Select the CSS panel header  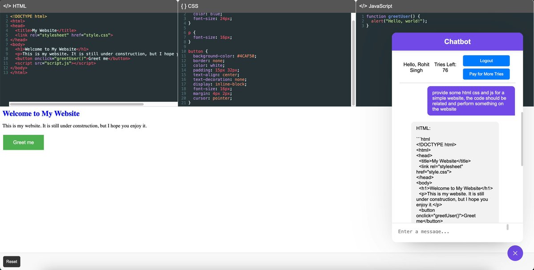[x=267, y=6]
